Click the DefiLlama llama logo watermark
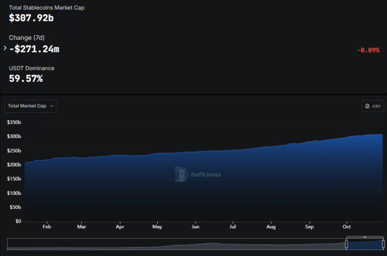The width and height of the screenshot is (387, 256). pyautogui.click(x=181, y=174)
